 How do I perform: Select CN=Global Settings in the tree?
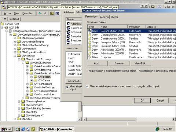coord(44,87)
